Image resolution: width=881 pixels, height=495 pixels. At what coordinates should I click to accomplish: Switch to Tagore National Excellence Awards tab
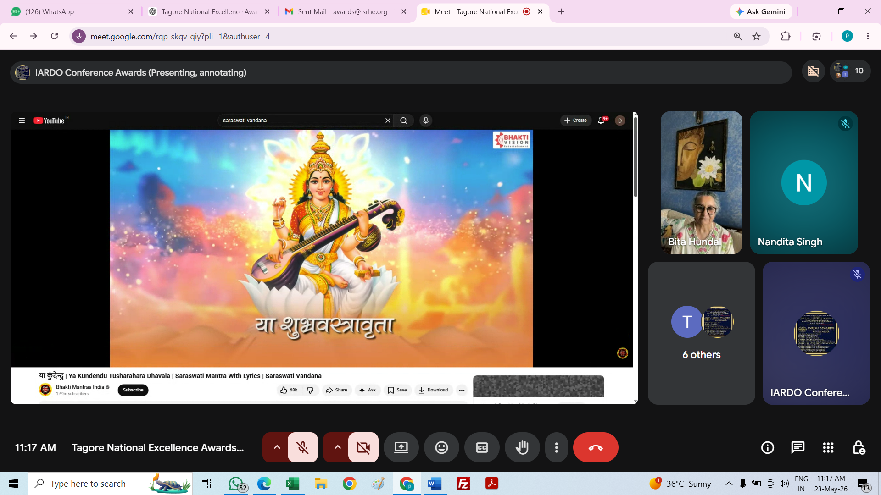pyautogui.click(x=209, y=11)
